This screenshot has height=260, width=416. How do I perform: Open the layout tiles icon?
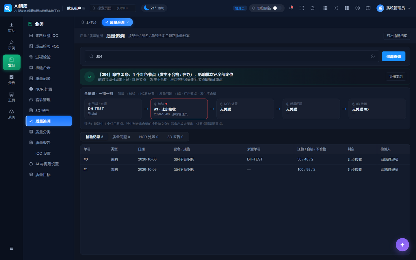[347, 8]
